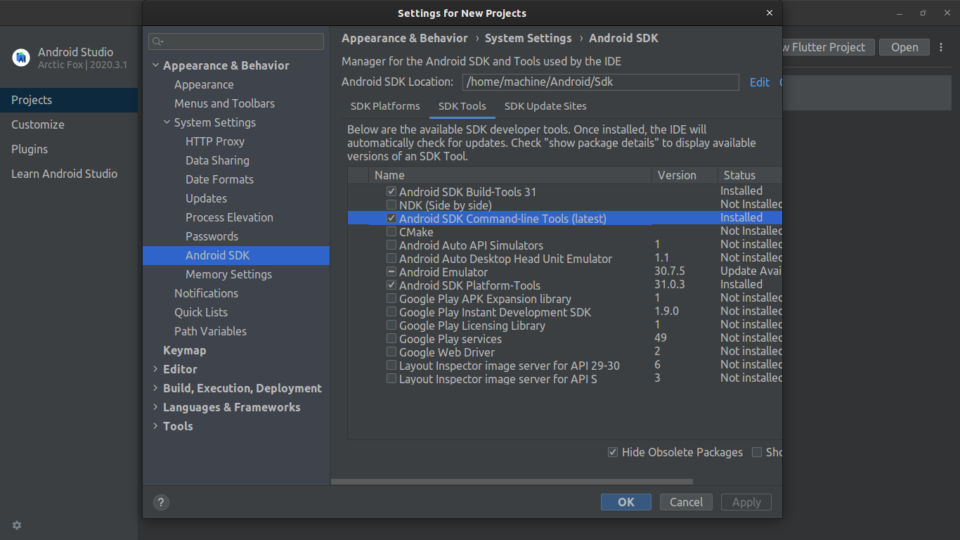Select Memory Settings item

(x=228, y=274)
